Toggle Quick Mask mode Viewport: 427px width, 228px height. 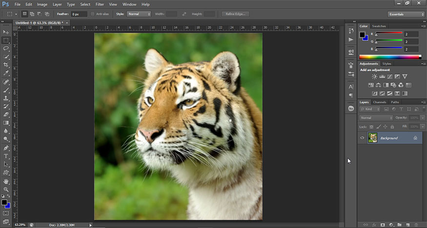pyautogui.click(x=6, y=213)
